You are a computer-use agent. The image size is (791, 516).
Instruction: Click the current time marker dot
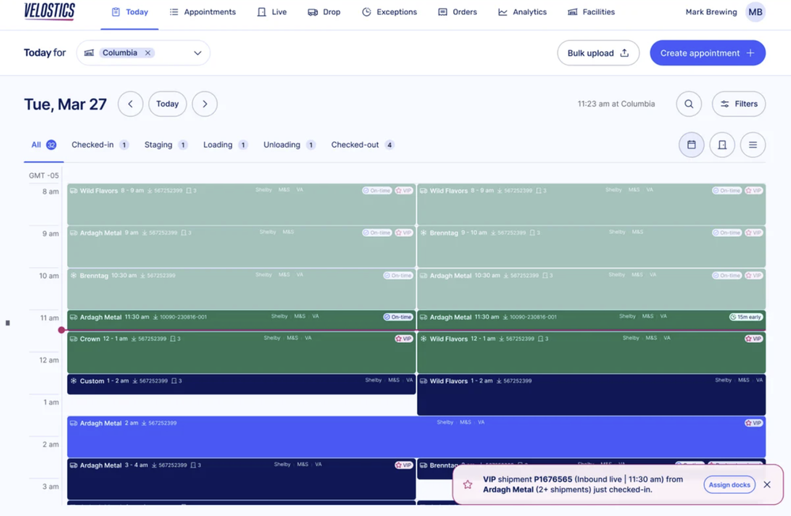[62, 330]
